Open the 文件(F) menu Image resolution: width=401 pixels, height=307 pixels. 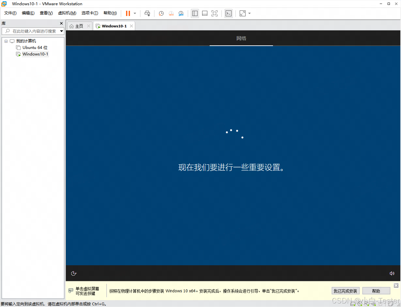tap(10, 13)
